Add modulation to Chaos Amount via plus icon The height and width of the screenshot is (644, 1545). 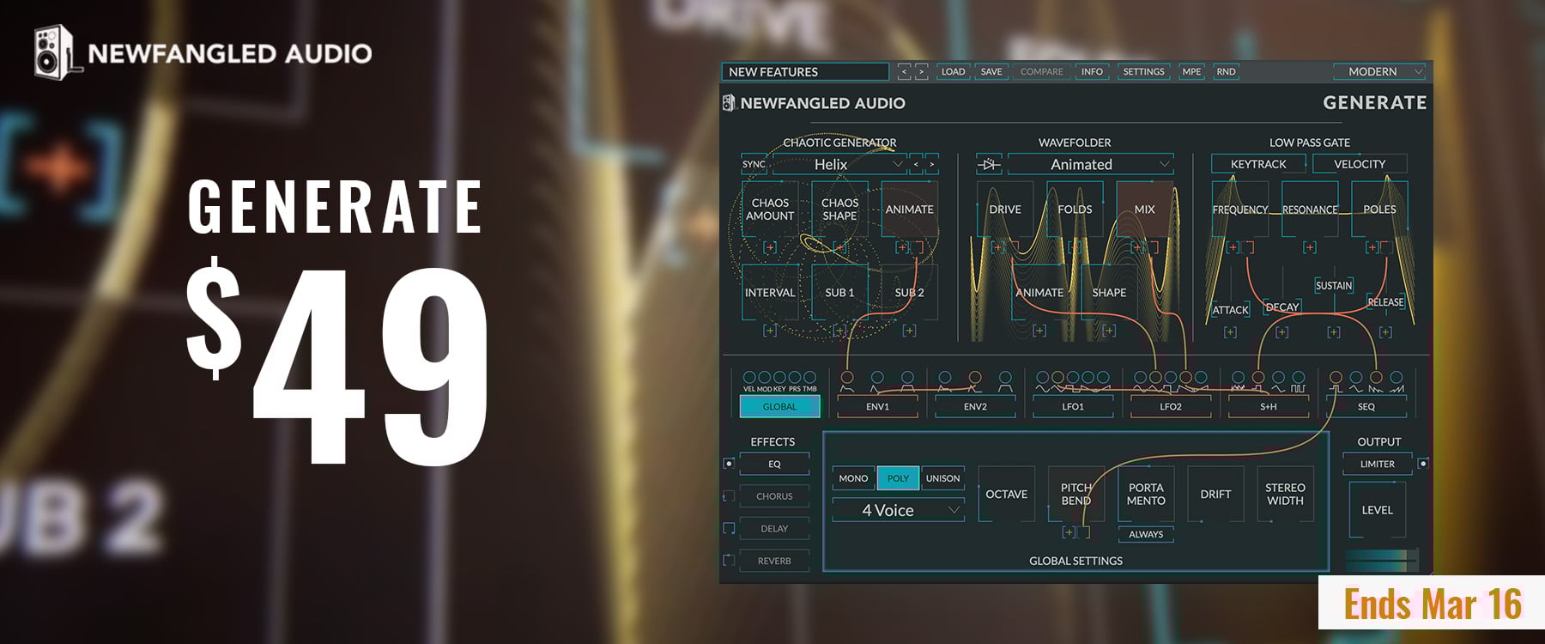pos(770,247)
